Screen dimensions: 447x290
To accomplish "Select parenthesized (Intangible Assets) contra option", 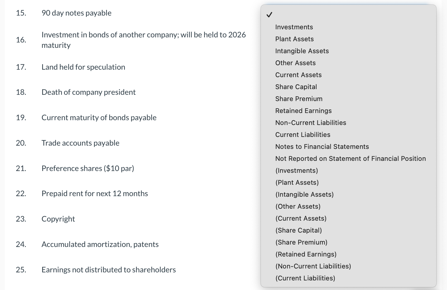I will click(x=304, y=195).
